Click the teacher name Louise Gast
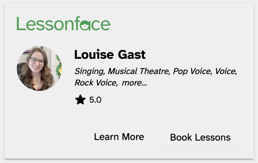Viewport: 258px width, 163px height. tap(110, 55)
